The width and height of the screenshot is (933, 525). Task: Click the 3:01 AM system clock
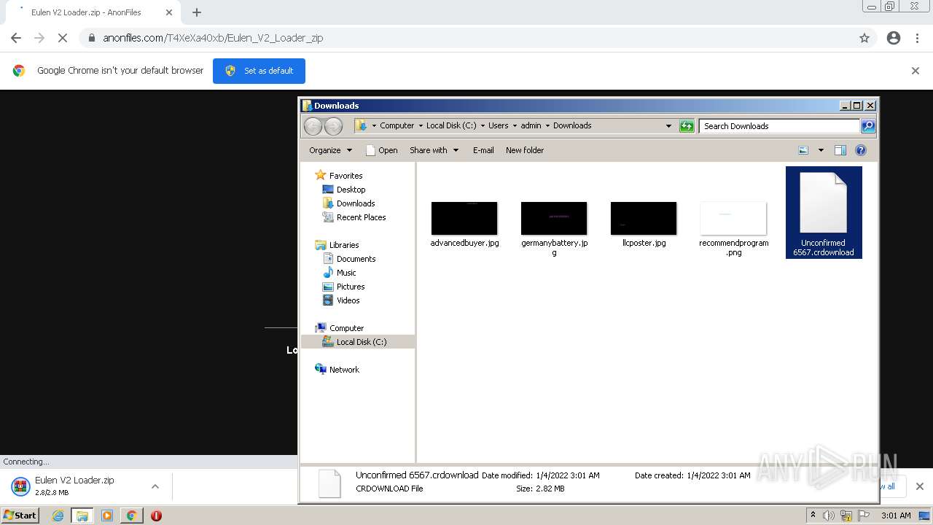[x=896, y=516]
